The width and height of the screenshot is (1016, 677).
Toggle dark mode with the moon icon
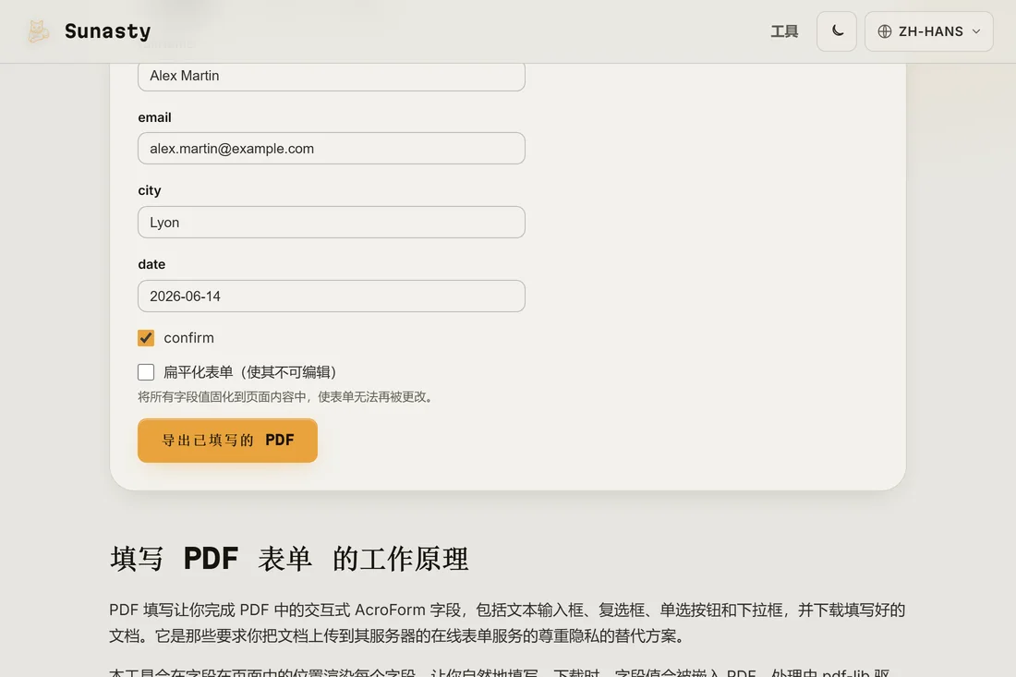pos(837,31)
